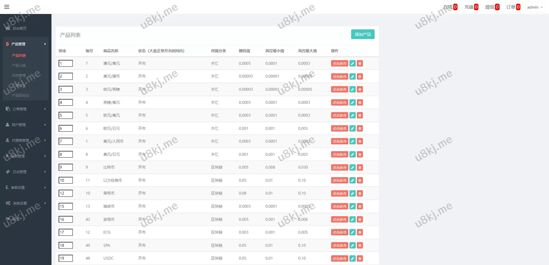The width and height of the screenshot is (549, 265).
Task: Click trash icon for 莱特币 row
Action: point(360,193)
